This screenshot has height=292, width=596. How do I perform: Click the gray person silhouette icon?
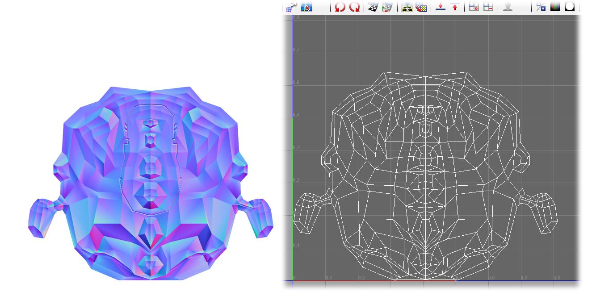pyautogui.click(x=508, y=7)
